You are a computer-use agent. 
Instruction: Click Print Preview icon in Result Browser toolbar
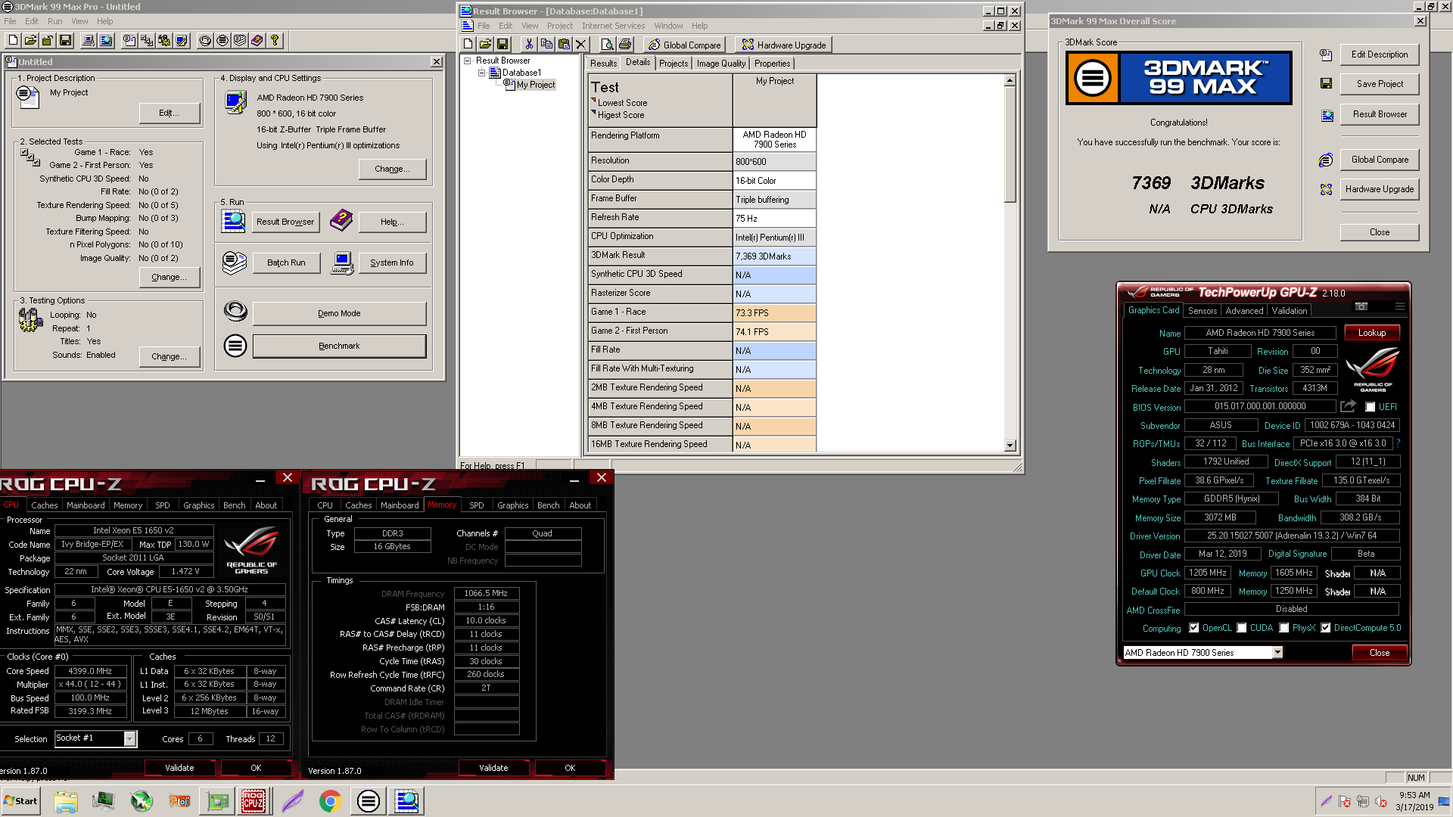(607, 45)
